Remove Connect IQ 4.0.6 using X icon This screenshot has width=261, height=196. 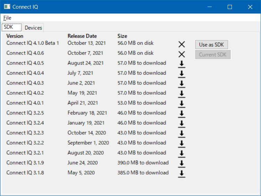click(182, 54)
